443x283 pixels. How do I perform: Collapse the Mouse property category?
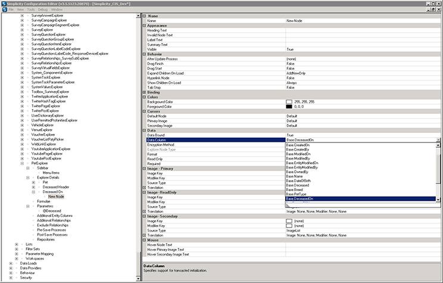144,240
